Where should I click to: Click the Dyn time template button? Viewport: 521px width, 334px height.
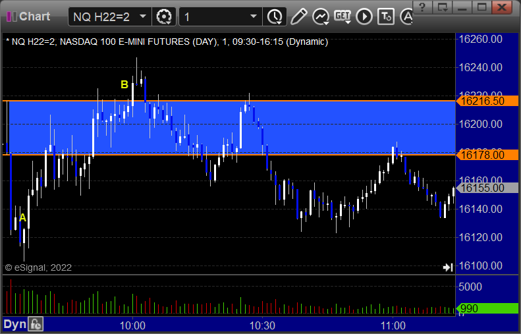[x=14, y=324]
